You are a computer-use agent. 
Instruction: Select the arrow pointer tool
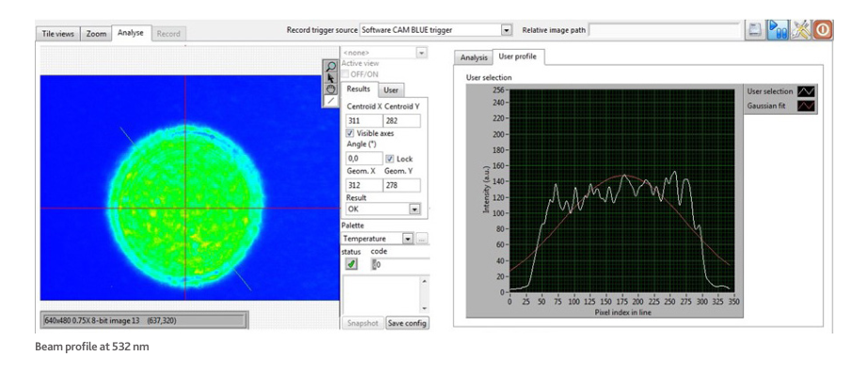coord(331,77)
